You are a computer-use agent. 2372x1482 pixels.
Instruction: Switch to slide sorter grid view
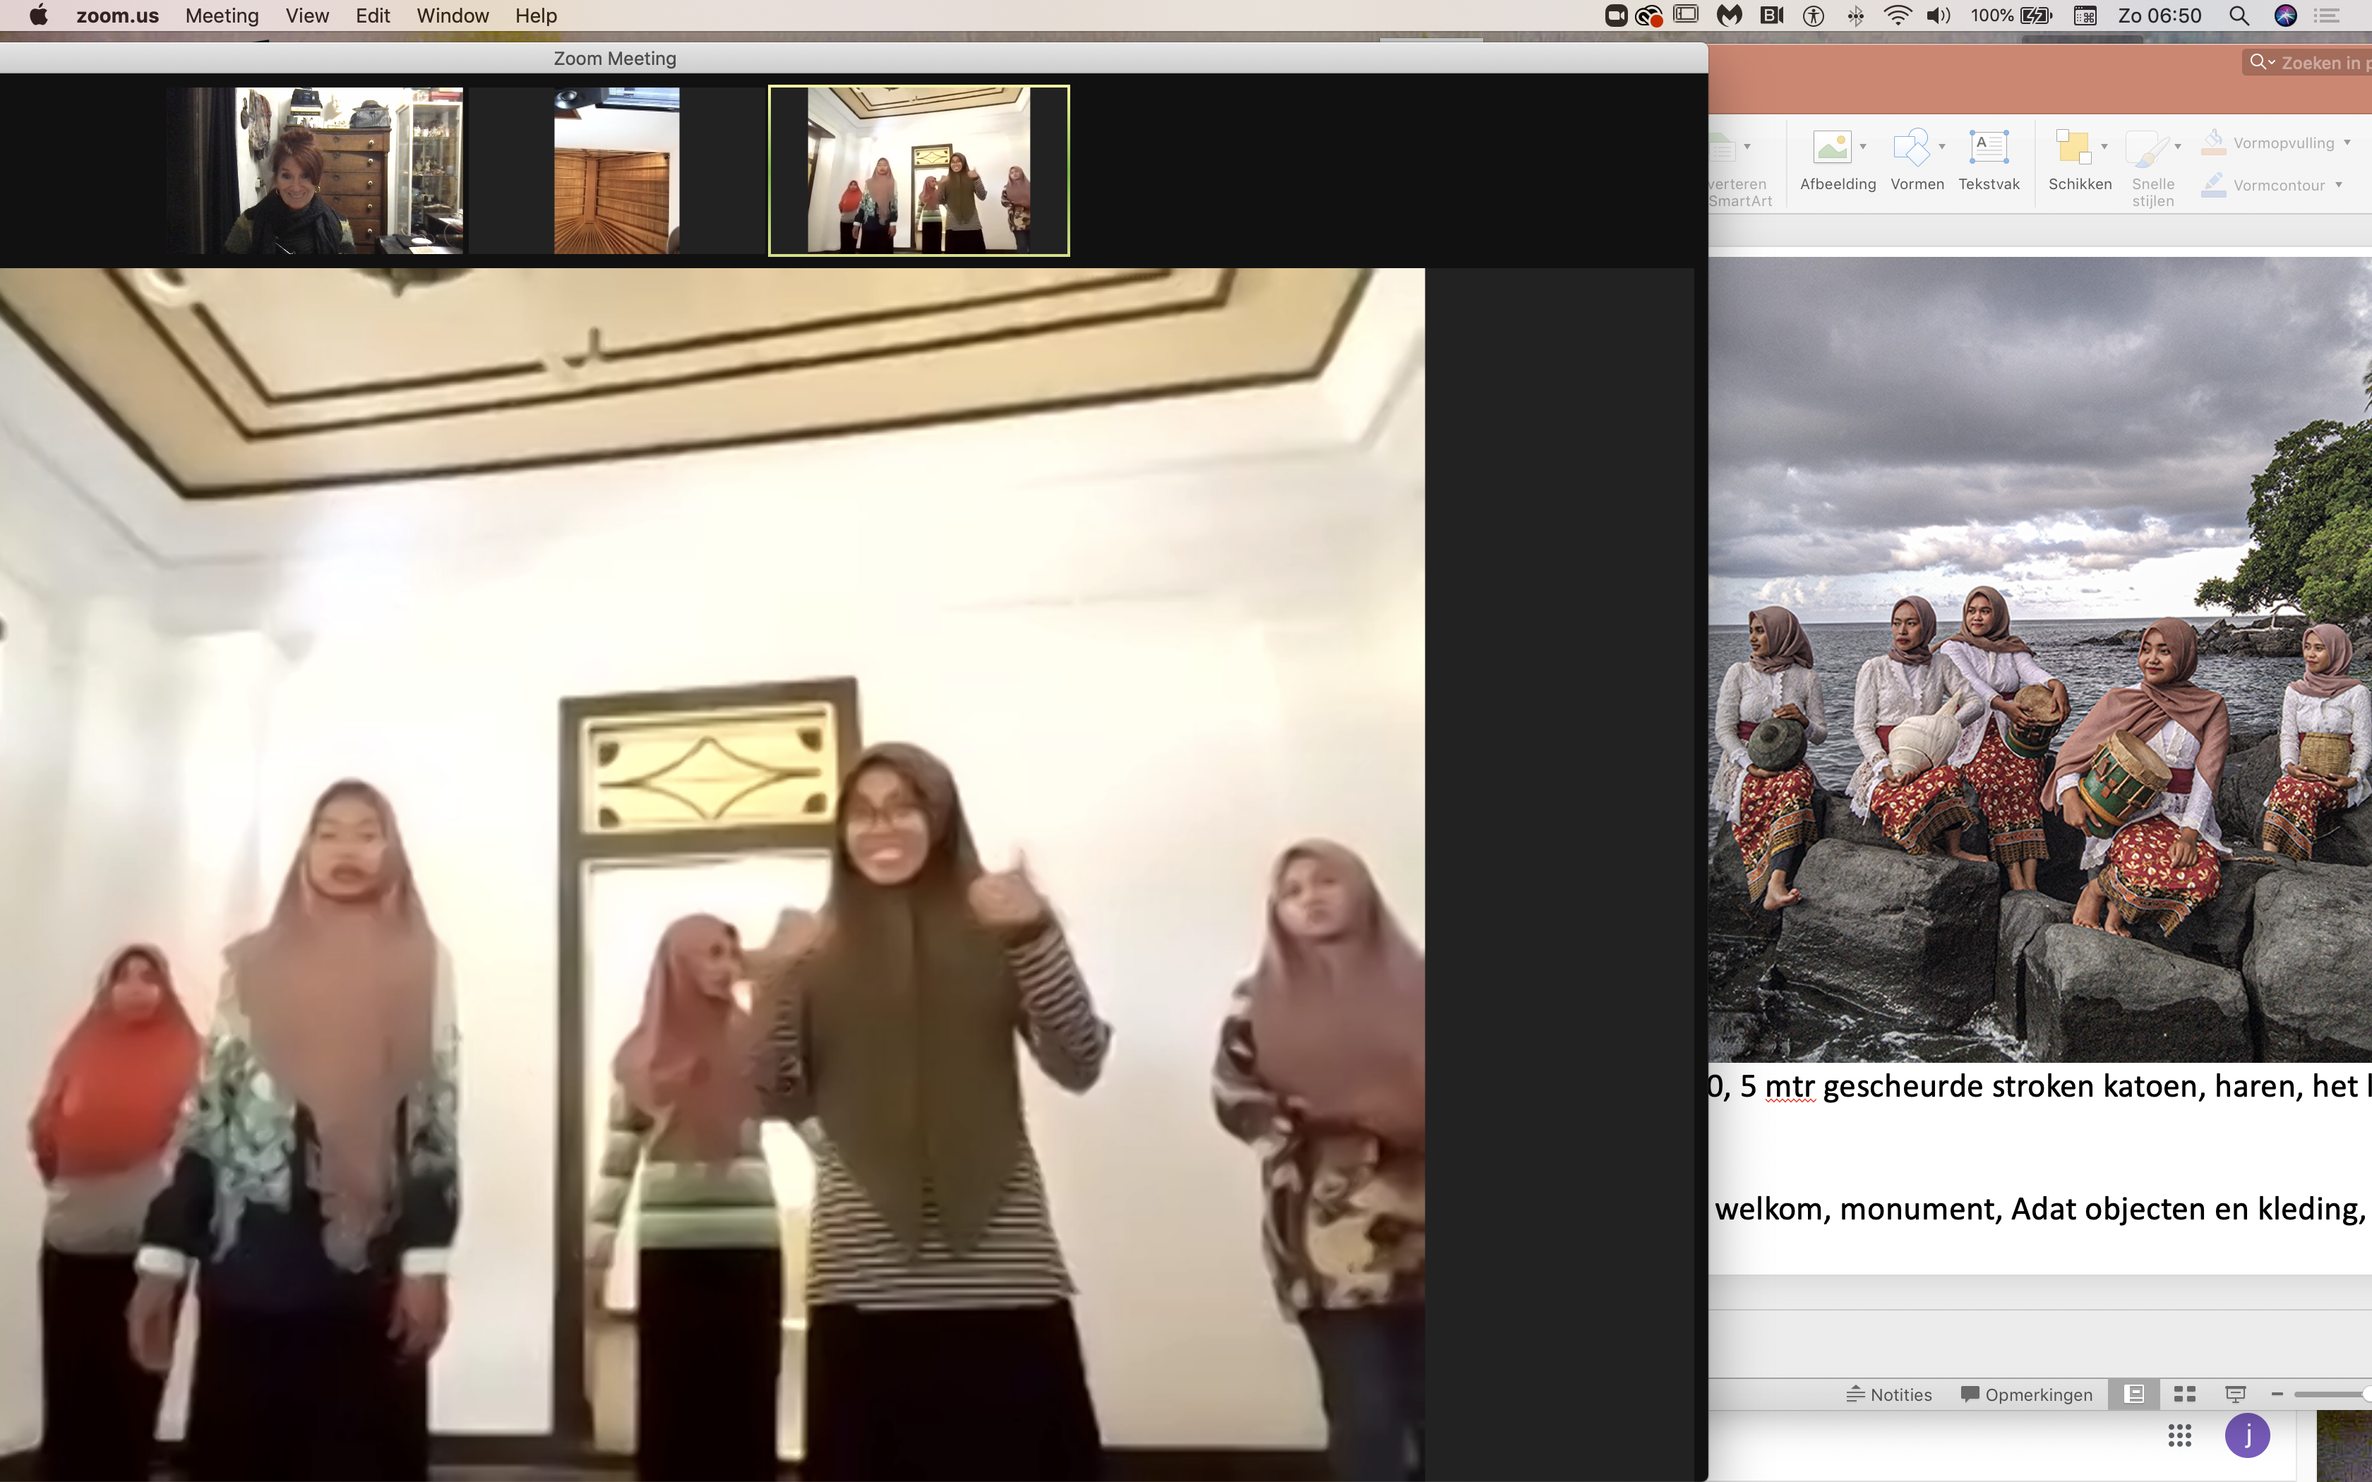[x=2185, y=1394]
